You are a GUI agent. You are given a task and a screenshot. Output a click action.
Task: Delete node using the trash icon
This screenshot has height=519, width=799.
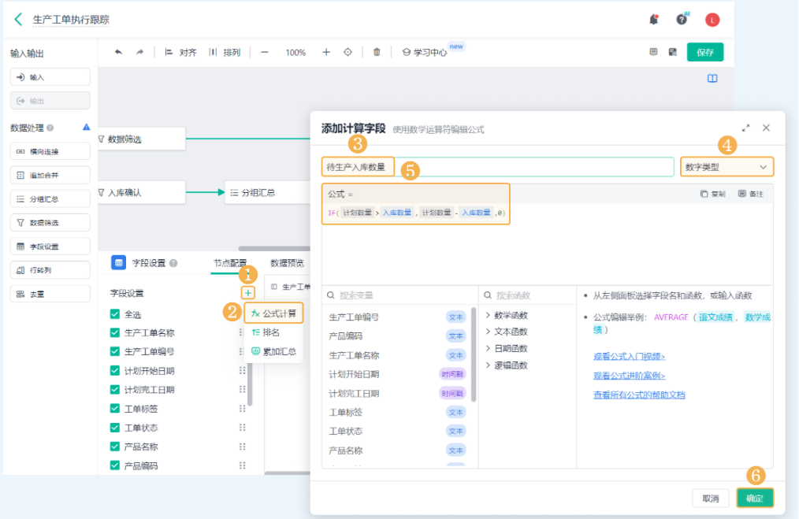(x=377, y=52)
